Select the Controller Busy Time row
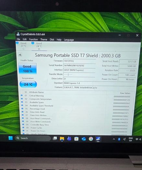This screenshot has width=142, height=170. point(76,125)
